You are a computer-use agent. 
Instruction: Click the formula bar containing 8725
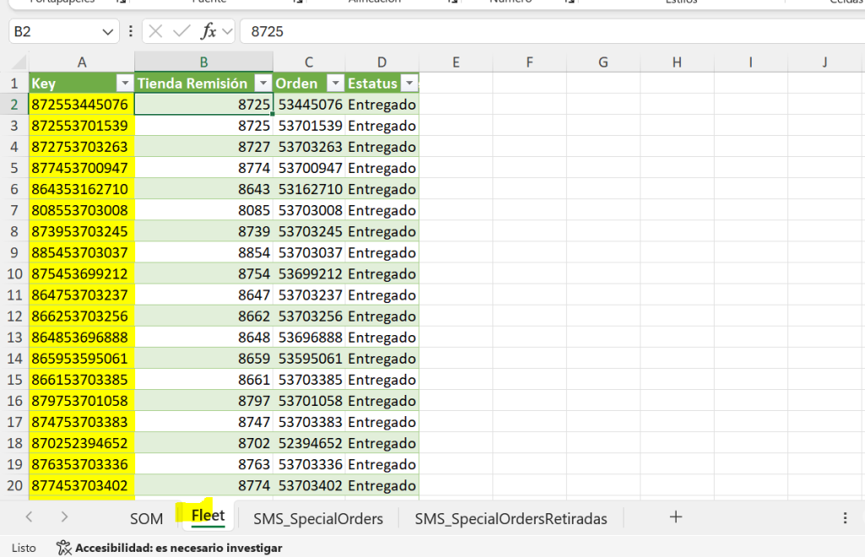click(552, 31)
